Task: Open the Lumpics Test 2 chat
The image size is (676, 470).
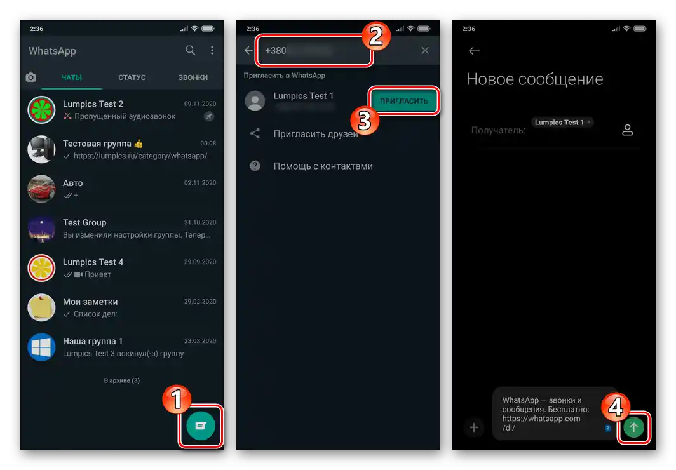Action: pos(122,110)
